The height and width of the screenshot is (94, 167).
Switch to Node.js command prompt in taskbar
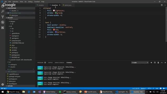[70, 92]
